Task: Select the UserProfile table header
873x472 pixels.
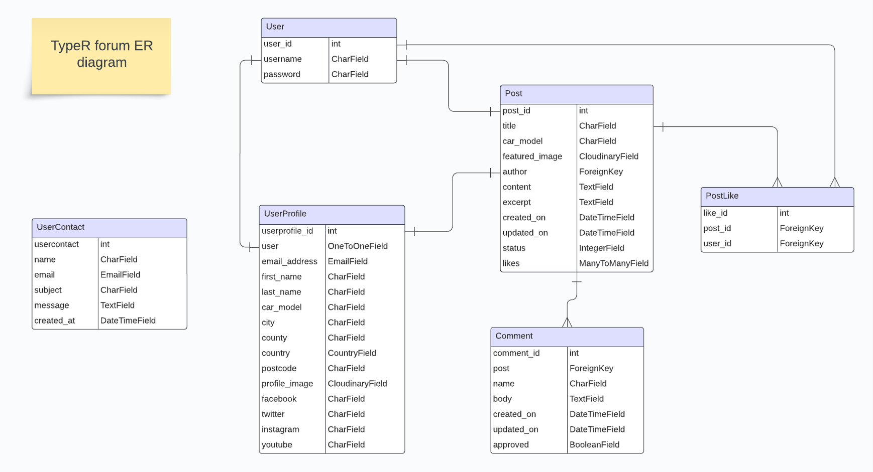Action: pyautogui.click(x=332, y=214)
